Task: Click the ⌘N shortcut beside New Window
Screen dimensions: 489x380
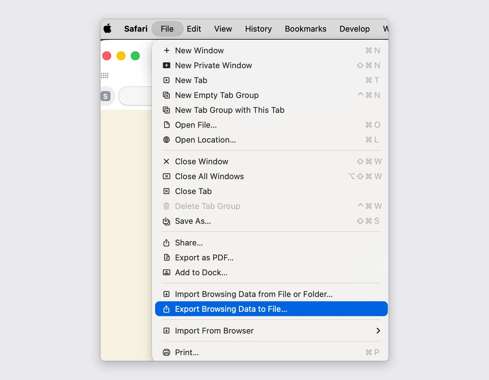Action: click(373, 51)
